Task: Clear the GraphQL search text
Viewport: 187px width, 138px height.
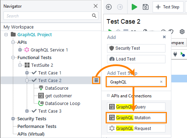Action: (161, 82)
